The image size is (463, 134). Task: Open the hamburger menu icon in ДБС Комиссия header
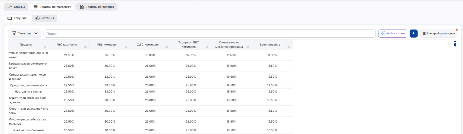pyautogui.click(x=167, y=47)
